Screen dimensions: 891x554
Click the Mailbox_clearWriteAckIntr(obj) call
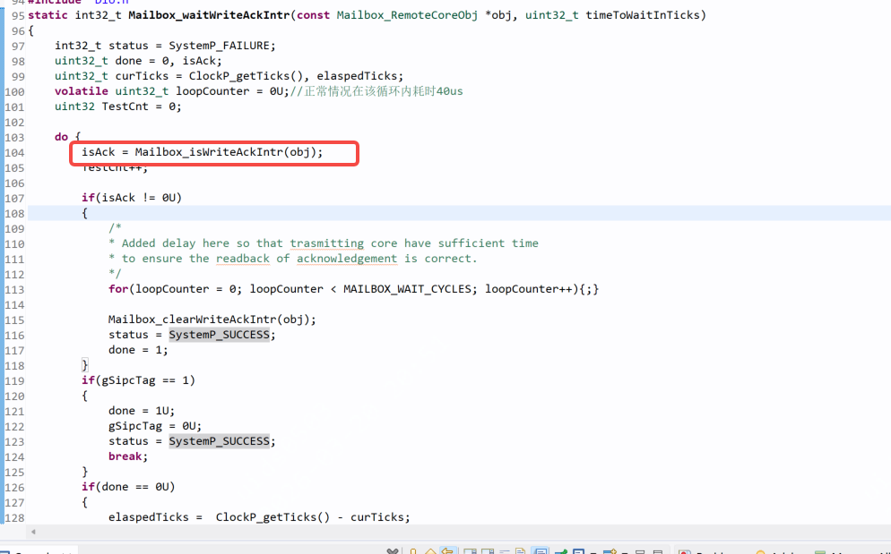coord(209,320)
